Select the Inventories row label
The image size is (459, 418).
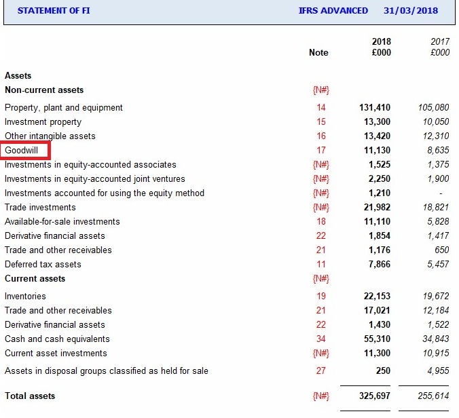pos(26,297)
